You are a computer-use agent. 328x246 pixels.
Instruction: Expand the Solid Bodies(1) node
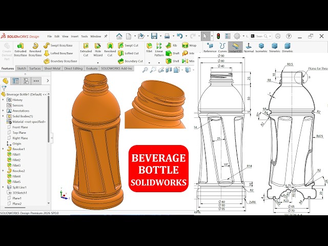[3, 116]
